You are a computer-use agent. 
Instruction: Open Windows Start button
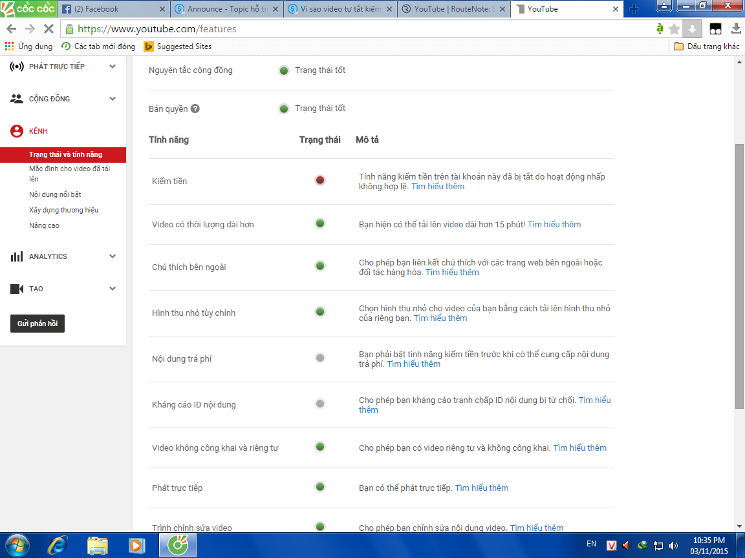pyautogui.click(x=17, y=546)
